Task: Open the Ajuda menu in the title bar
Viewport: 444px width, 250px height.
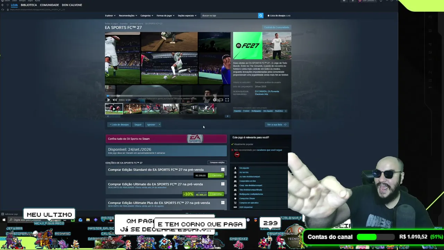Action: click(37, 1)
